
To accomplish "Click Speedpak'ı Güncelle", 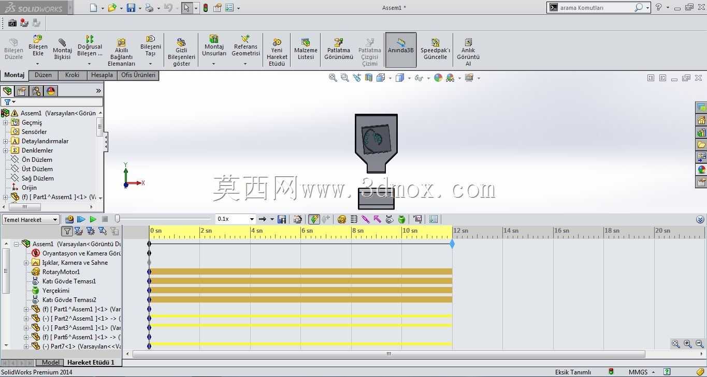I will [435, 50].
